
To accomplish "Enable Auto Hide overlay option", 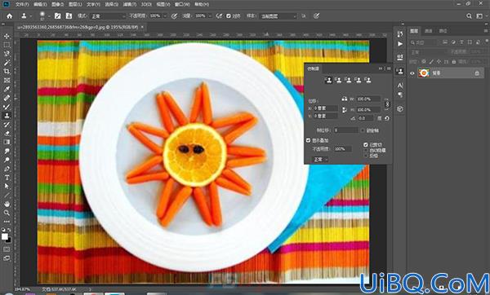I will tap(366, 150).
